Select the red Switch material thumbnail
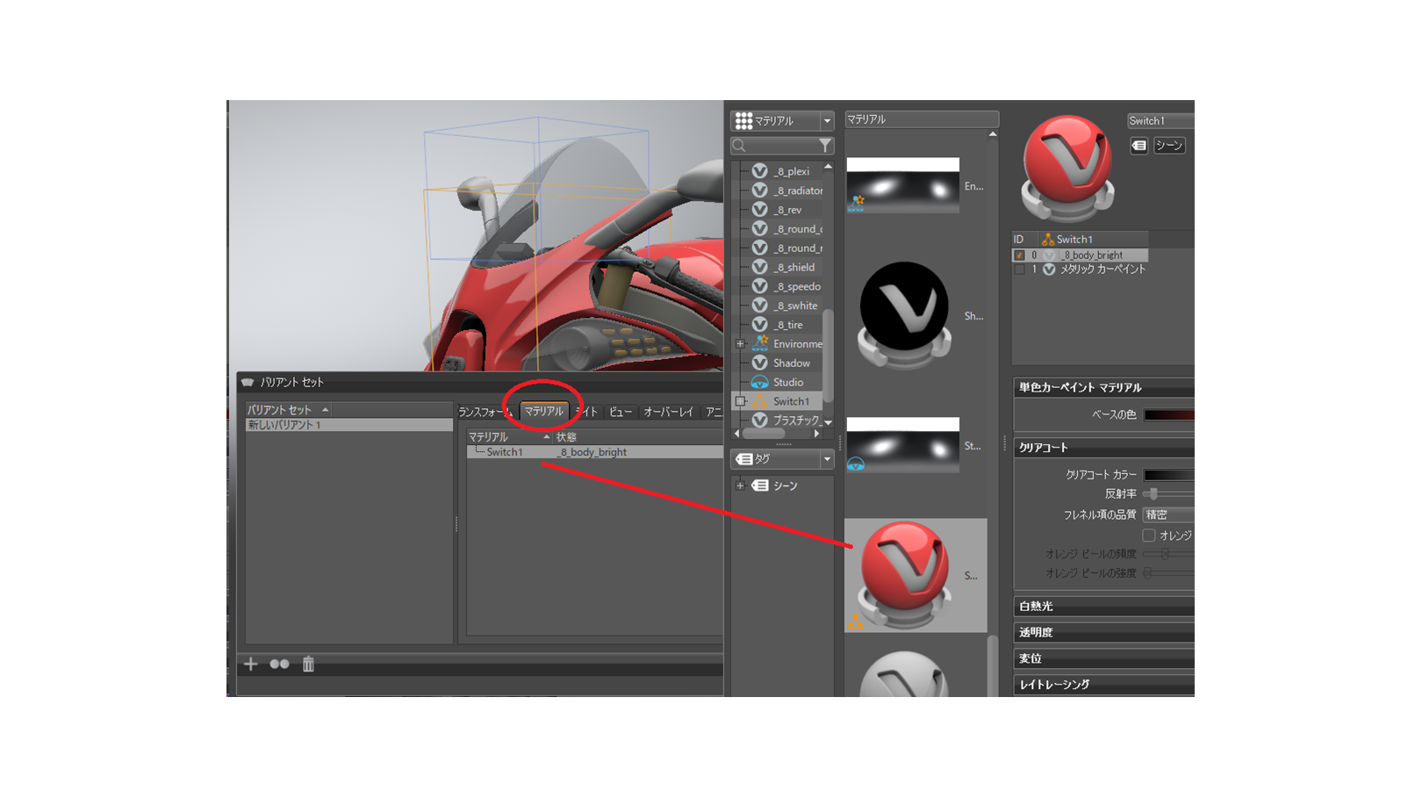The width and height of the screenshot is (1422, 798). coord(905,574)
